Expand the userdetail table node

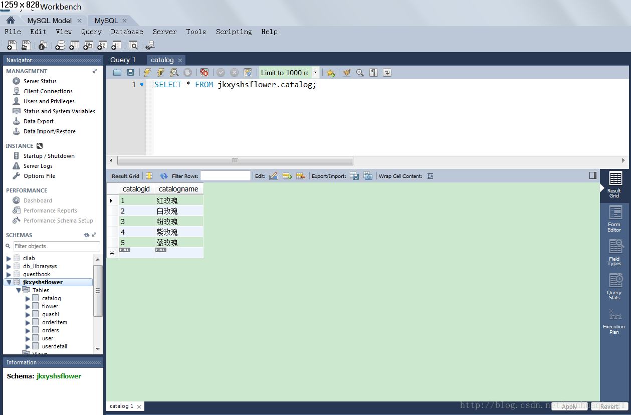[x=28, y=347]
